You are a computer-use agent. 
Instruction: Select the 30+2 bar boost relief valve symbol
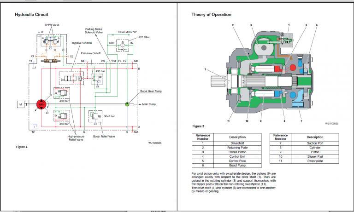[x=95, y=116]
